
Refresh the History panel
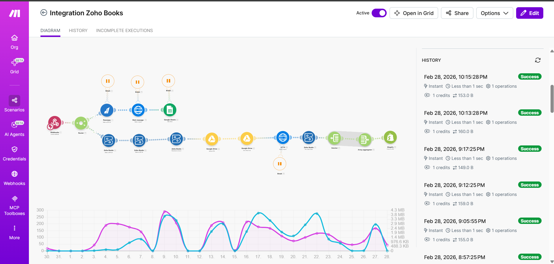(538, 60)
